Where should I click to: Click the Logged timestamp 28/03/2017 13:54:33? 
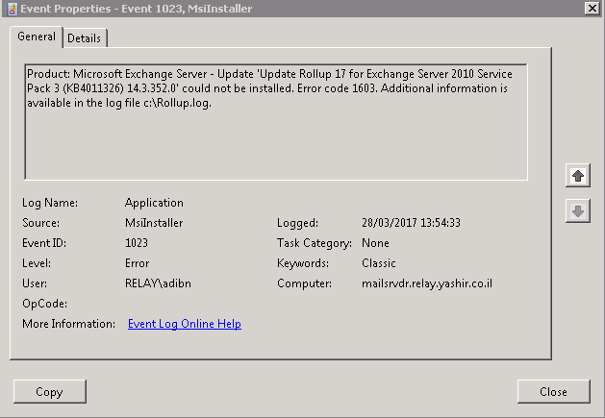[411, 223]
